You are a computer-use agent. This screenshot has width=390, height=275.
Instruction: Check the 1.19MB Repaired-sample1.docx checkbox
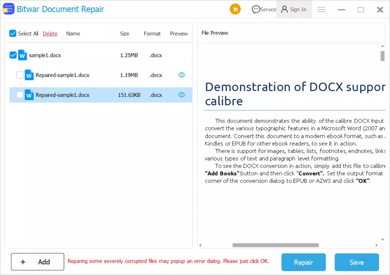(x=20, y=75)
